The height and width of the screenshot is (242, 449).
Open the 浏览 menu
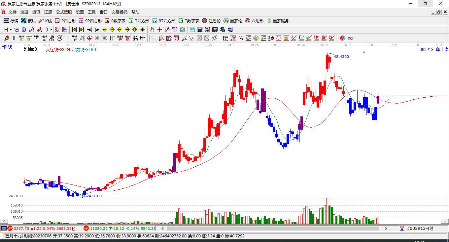pos(24,12)
